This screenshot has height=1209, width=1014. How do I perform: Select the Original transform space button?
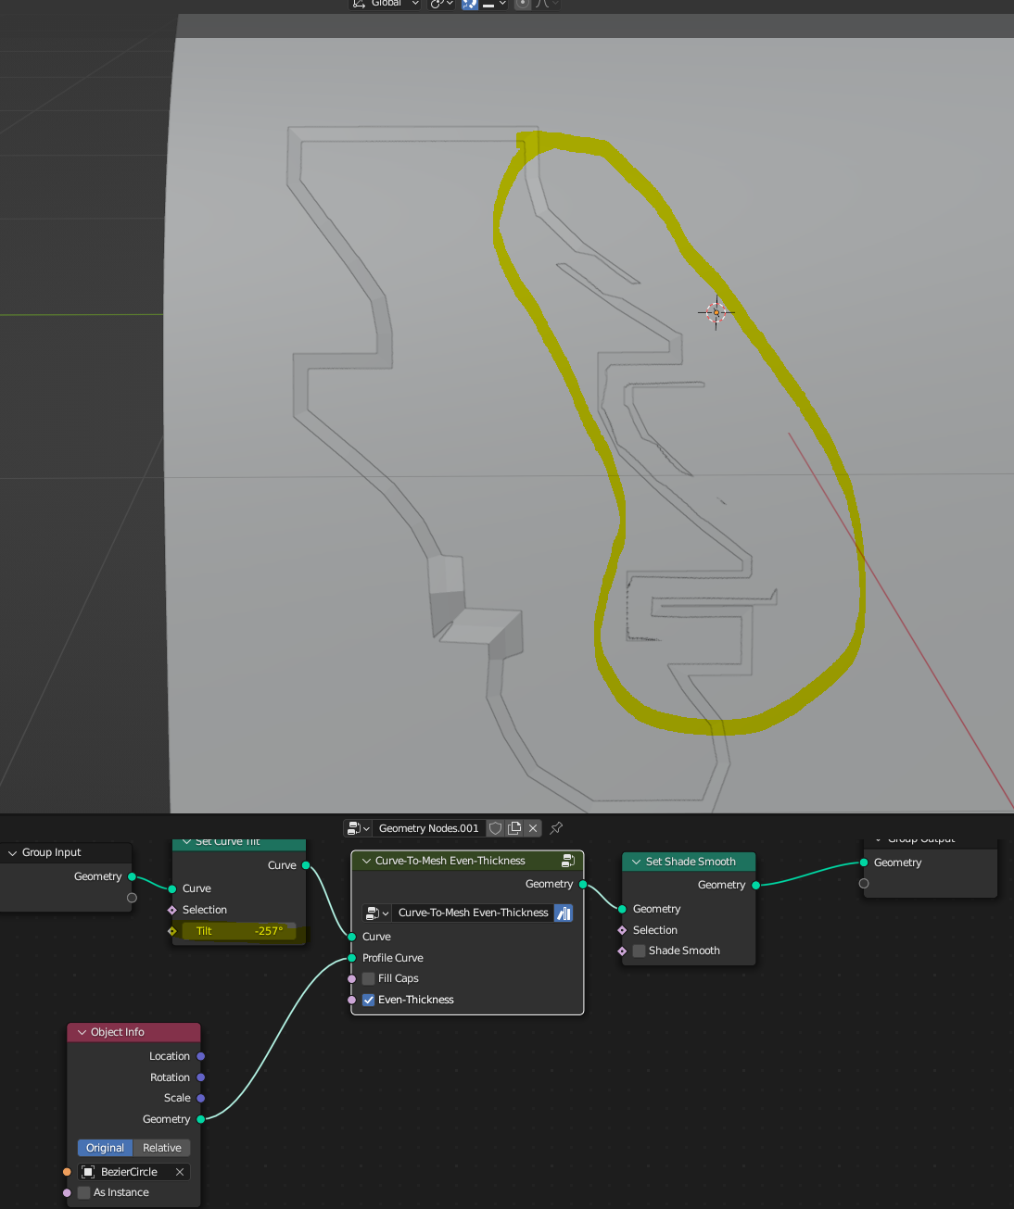click(x=105, y=1149)
